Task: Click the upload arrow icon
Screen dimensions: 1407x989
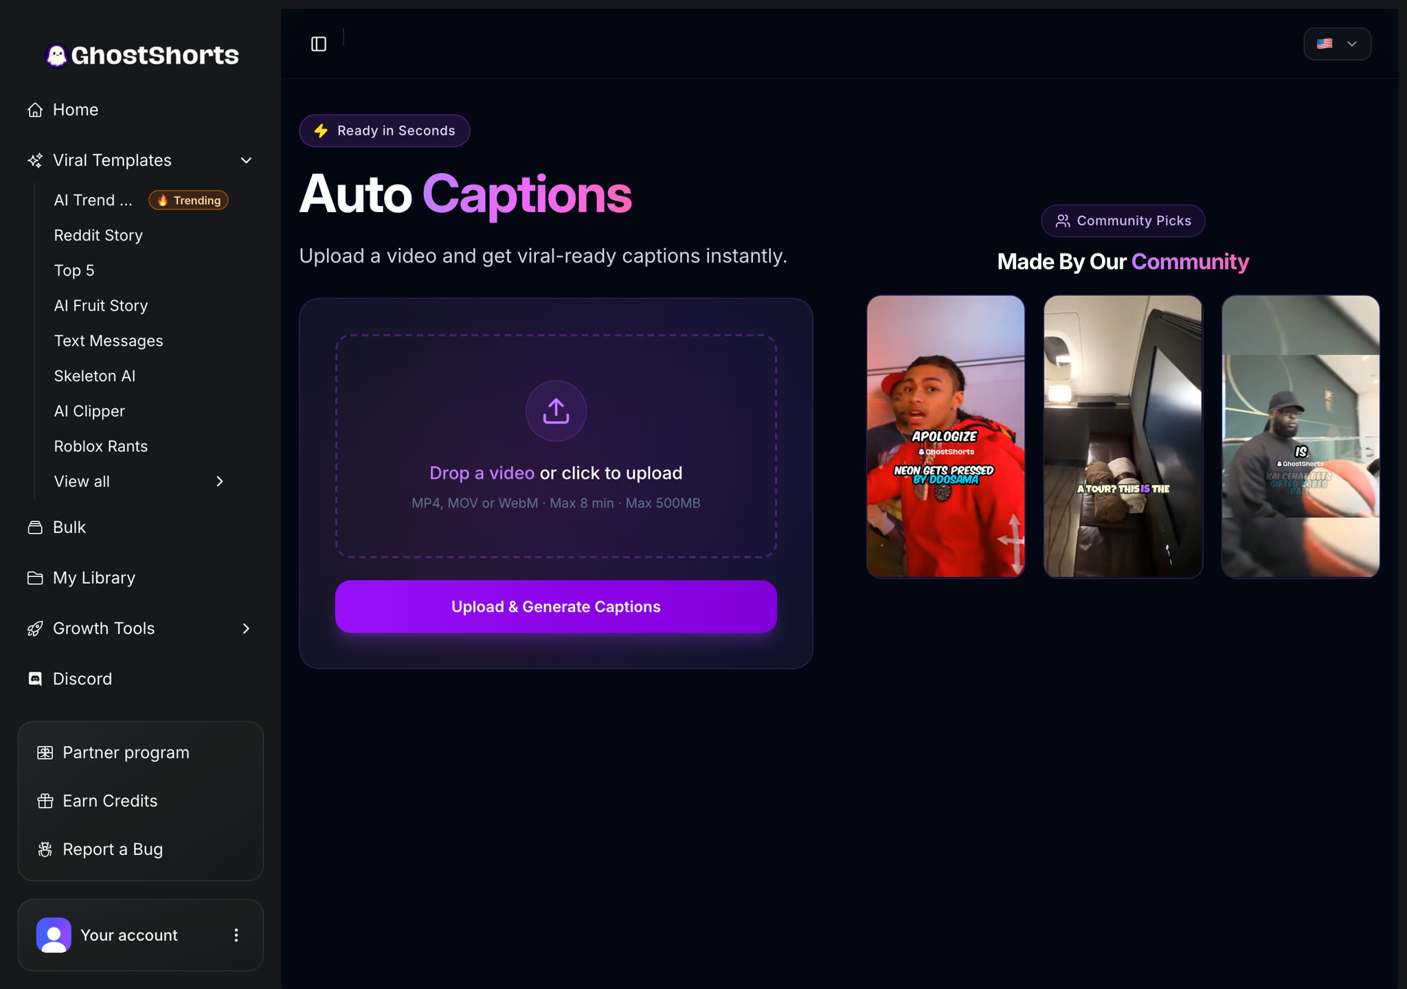Action: [556, 411]
